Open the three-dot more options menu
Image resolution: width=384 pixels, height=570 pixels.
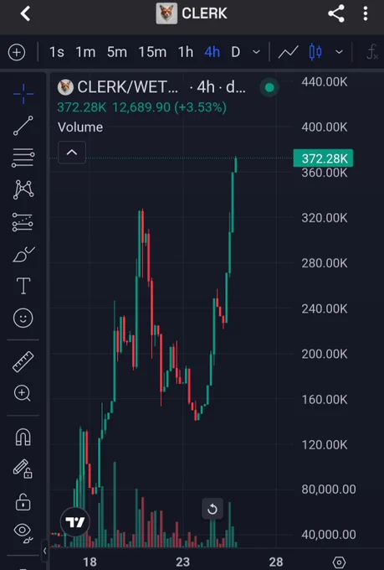(x=365, y=13)
